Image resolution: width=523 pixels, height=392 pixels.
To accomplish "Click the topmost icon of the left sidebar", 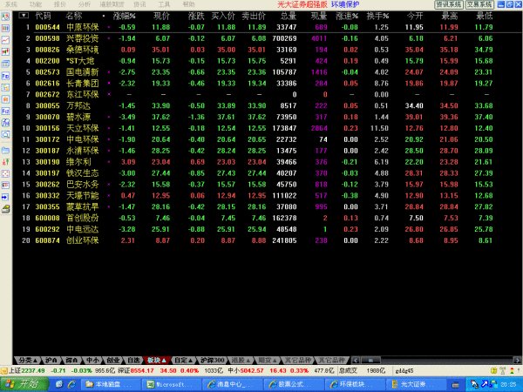I will click(x=5, y=17).
